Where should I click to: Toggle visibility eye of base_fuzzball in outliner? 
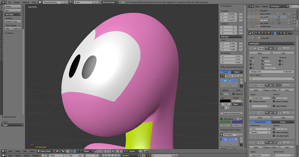pyautogui.click(x=289, y=14)
